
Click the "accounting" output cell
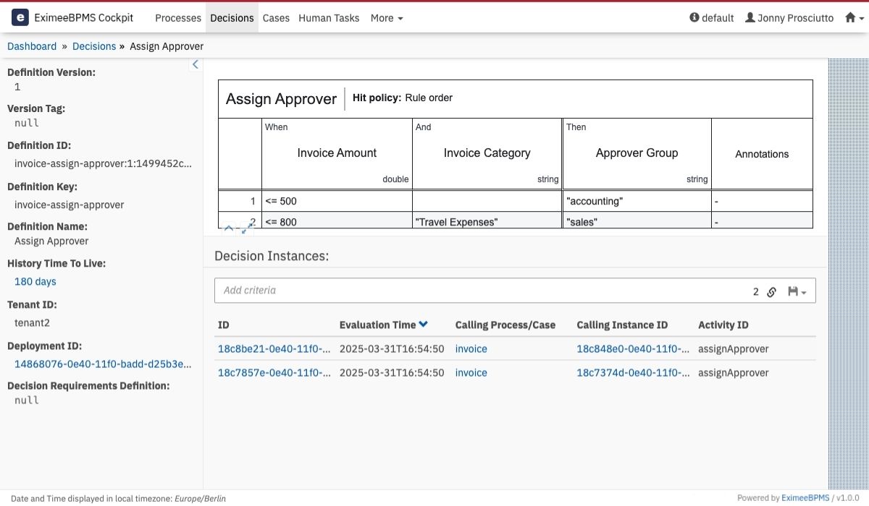click(x=637, y=201)
